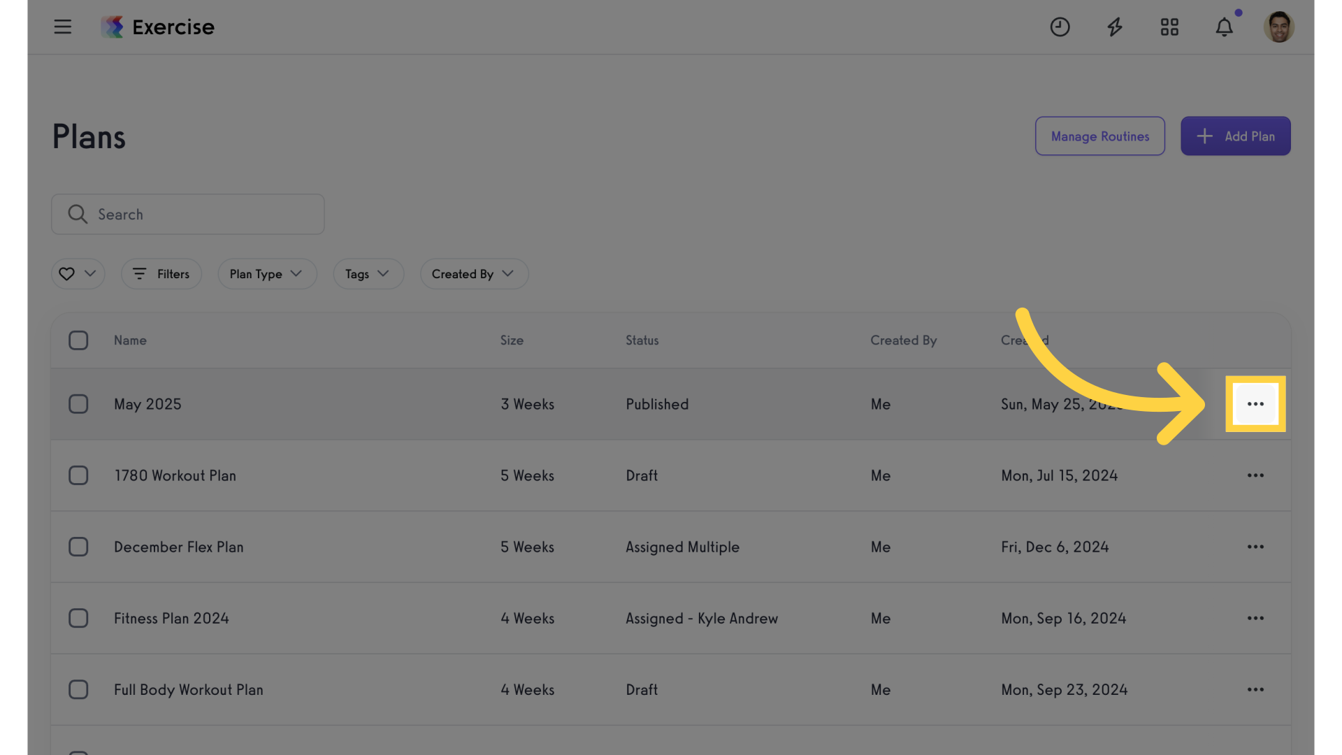
Task: Open the Created By filter dropdown
Action: click(x=474, y=274)
